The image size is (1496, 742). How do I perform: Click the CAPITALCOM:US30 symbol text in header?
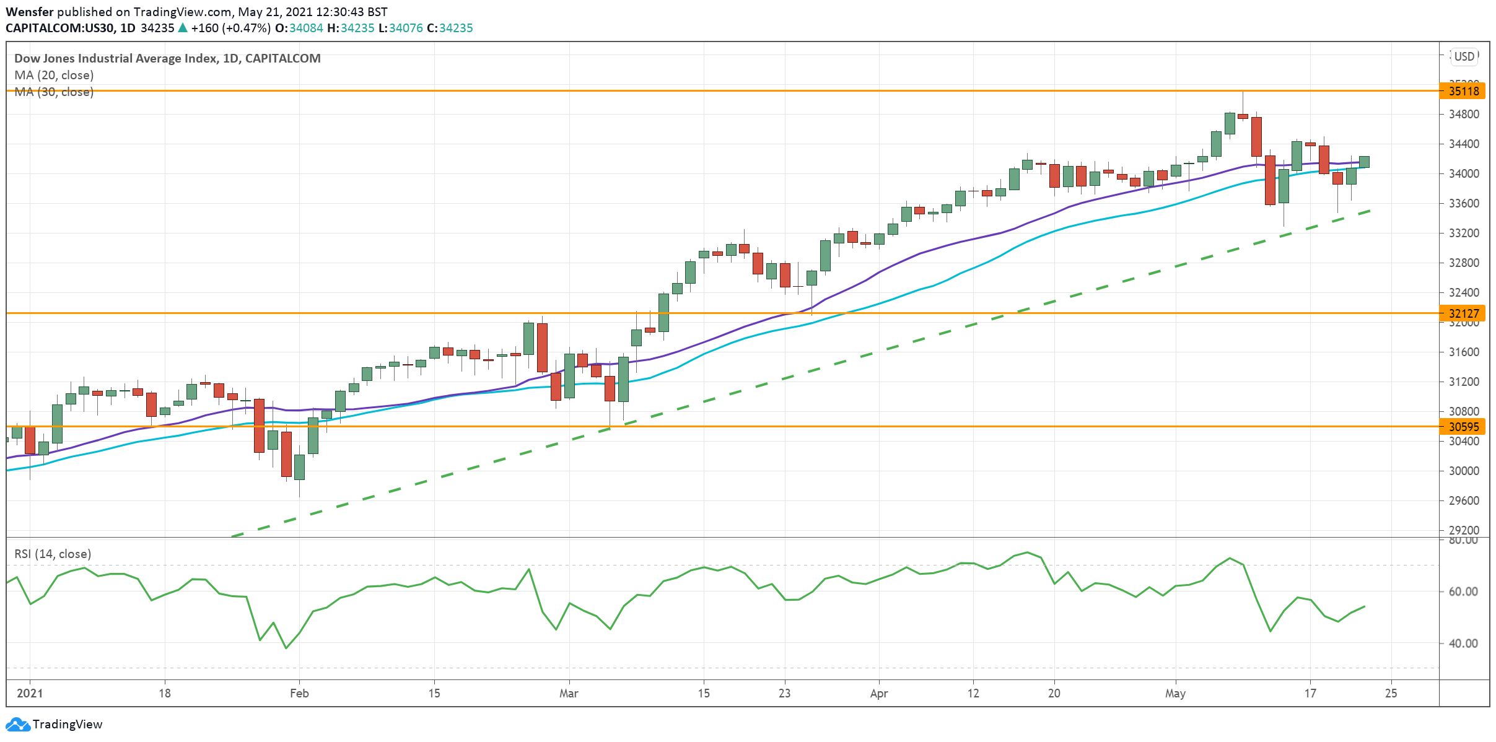tap(60, 28)
